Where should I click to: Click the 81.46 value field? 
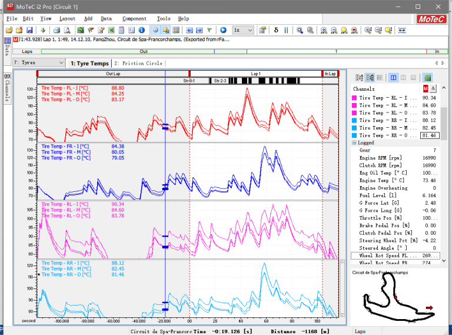[x=430, y=135]
